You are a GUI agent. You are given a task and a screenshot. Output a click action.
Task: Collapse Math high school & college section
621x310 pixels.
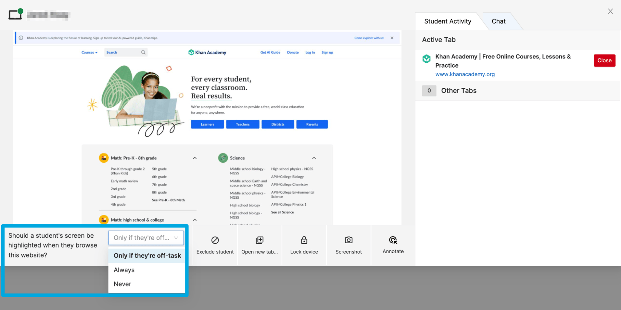pyautogui.click(x=195, y=220)
